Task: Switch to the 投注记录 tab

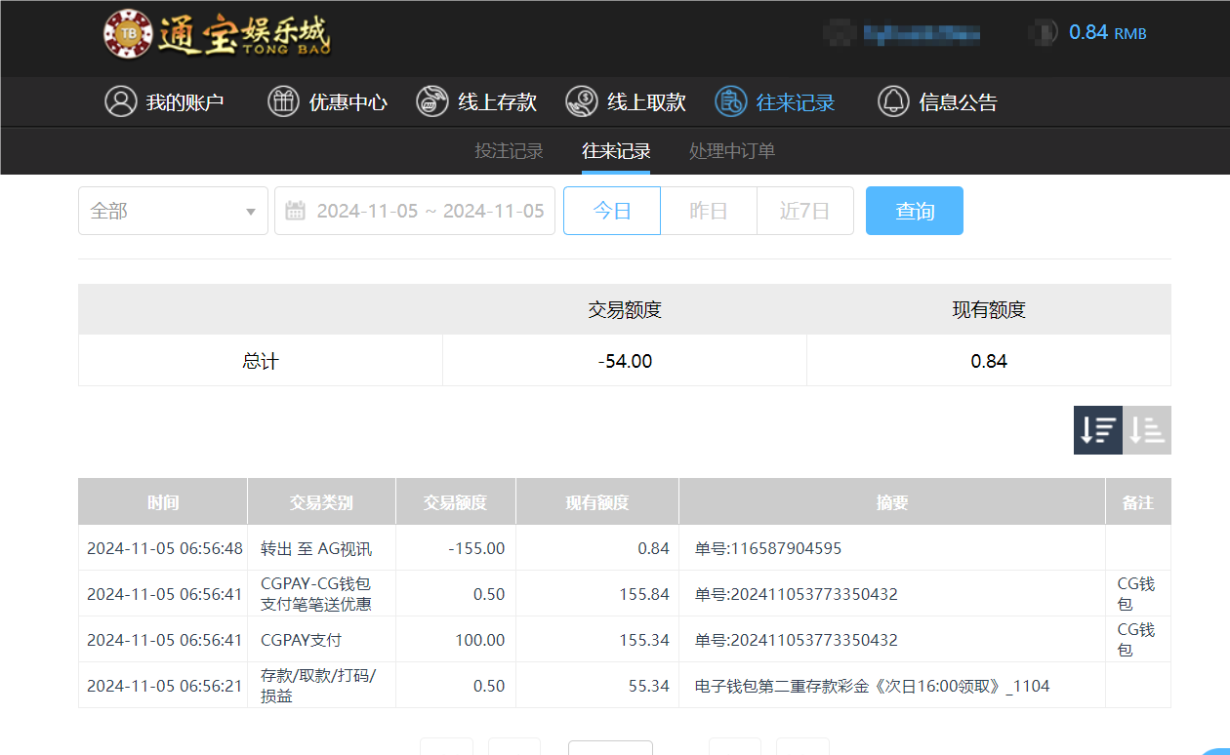Action: coord(509,151)
